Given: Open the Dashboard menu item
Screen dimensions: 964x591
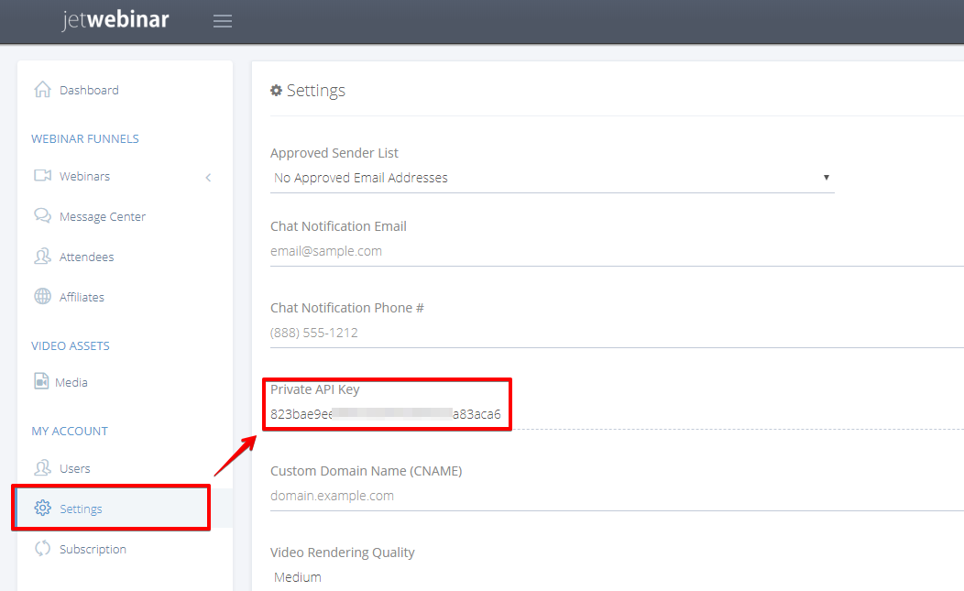Looking at the screenshot, I should pyautogui.click(x=89, y=91).
